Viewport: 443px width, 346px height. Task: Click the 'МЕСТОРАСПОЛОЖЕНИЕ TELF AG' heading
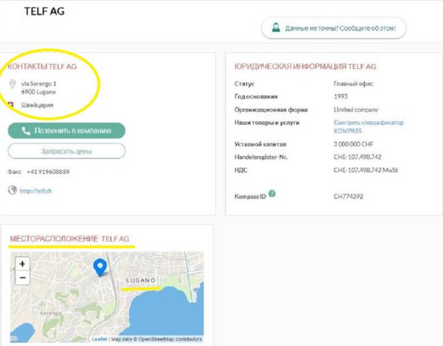70,239
